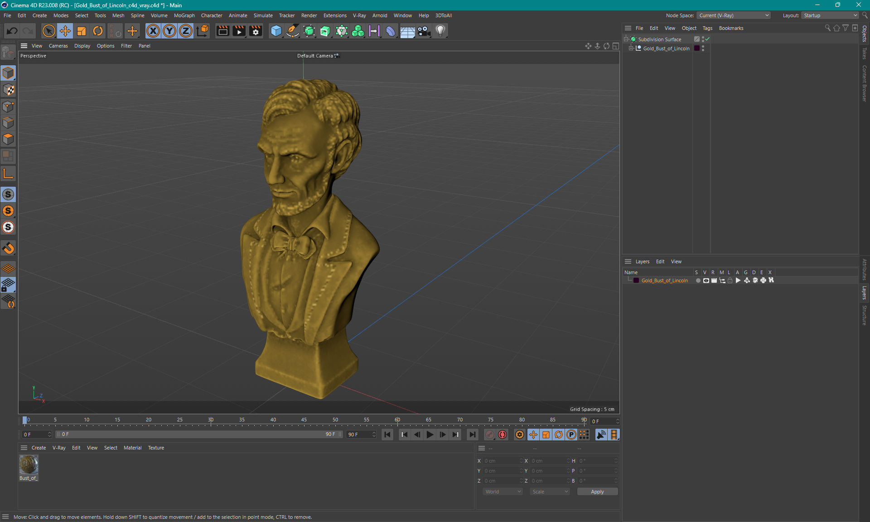The width and height of the screenshot is (870, 522).
Task: Open Attributes side tab
Action: [x=865, y=269]
